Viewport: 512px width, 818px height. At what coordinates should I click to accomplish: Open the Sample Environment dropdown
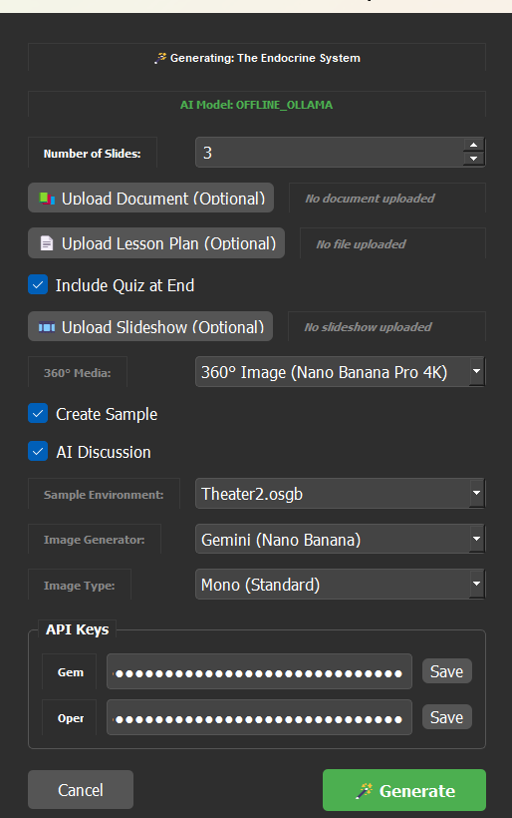340,494
